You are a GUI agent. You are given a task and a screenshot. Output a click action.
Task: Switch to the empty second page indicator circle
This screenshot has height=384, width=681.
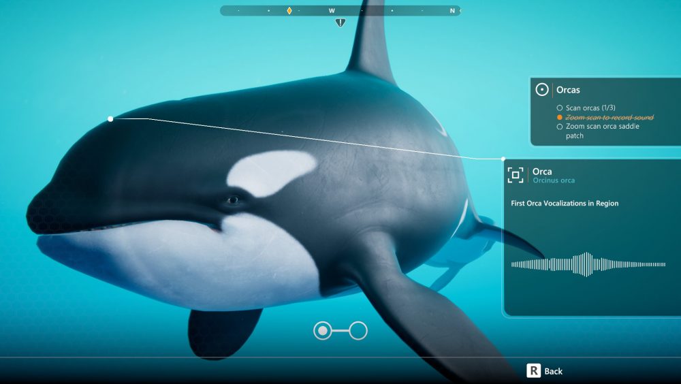point(358,331)
